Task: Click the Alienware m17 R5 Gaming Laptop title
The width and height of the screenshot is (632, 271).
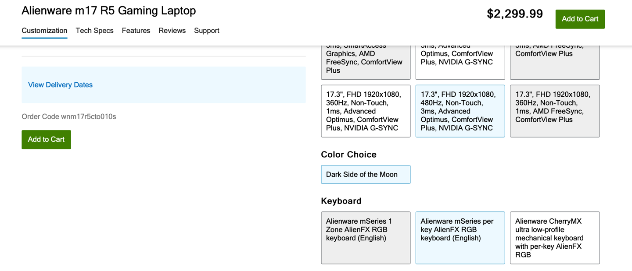Action: click(109, 11)
